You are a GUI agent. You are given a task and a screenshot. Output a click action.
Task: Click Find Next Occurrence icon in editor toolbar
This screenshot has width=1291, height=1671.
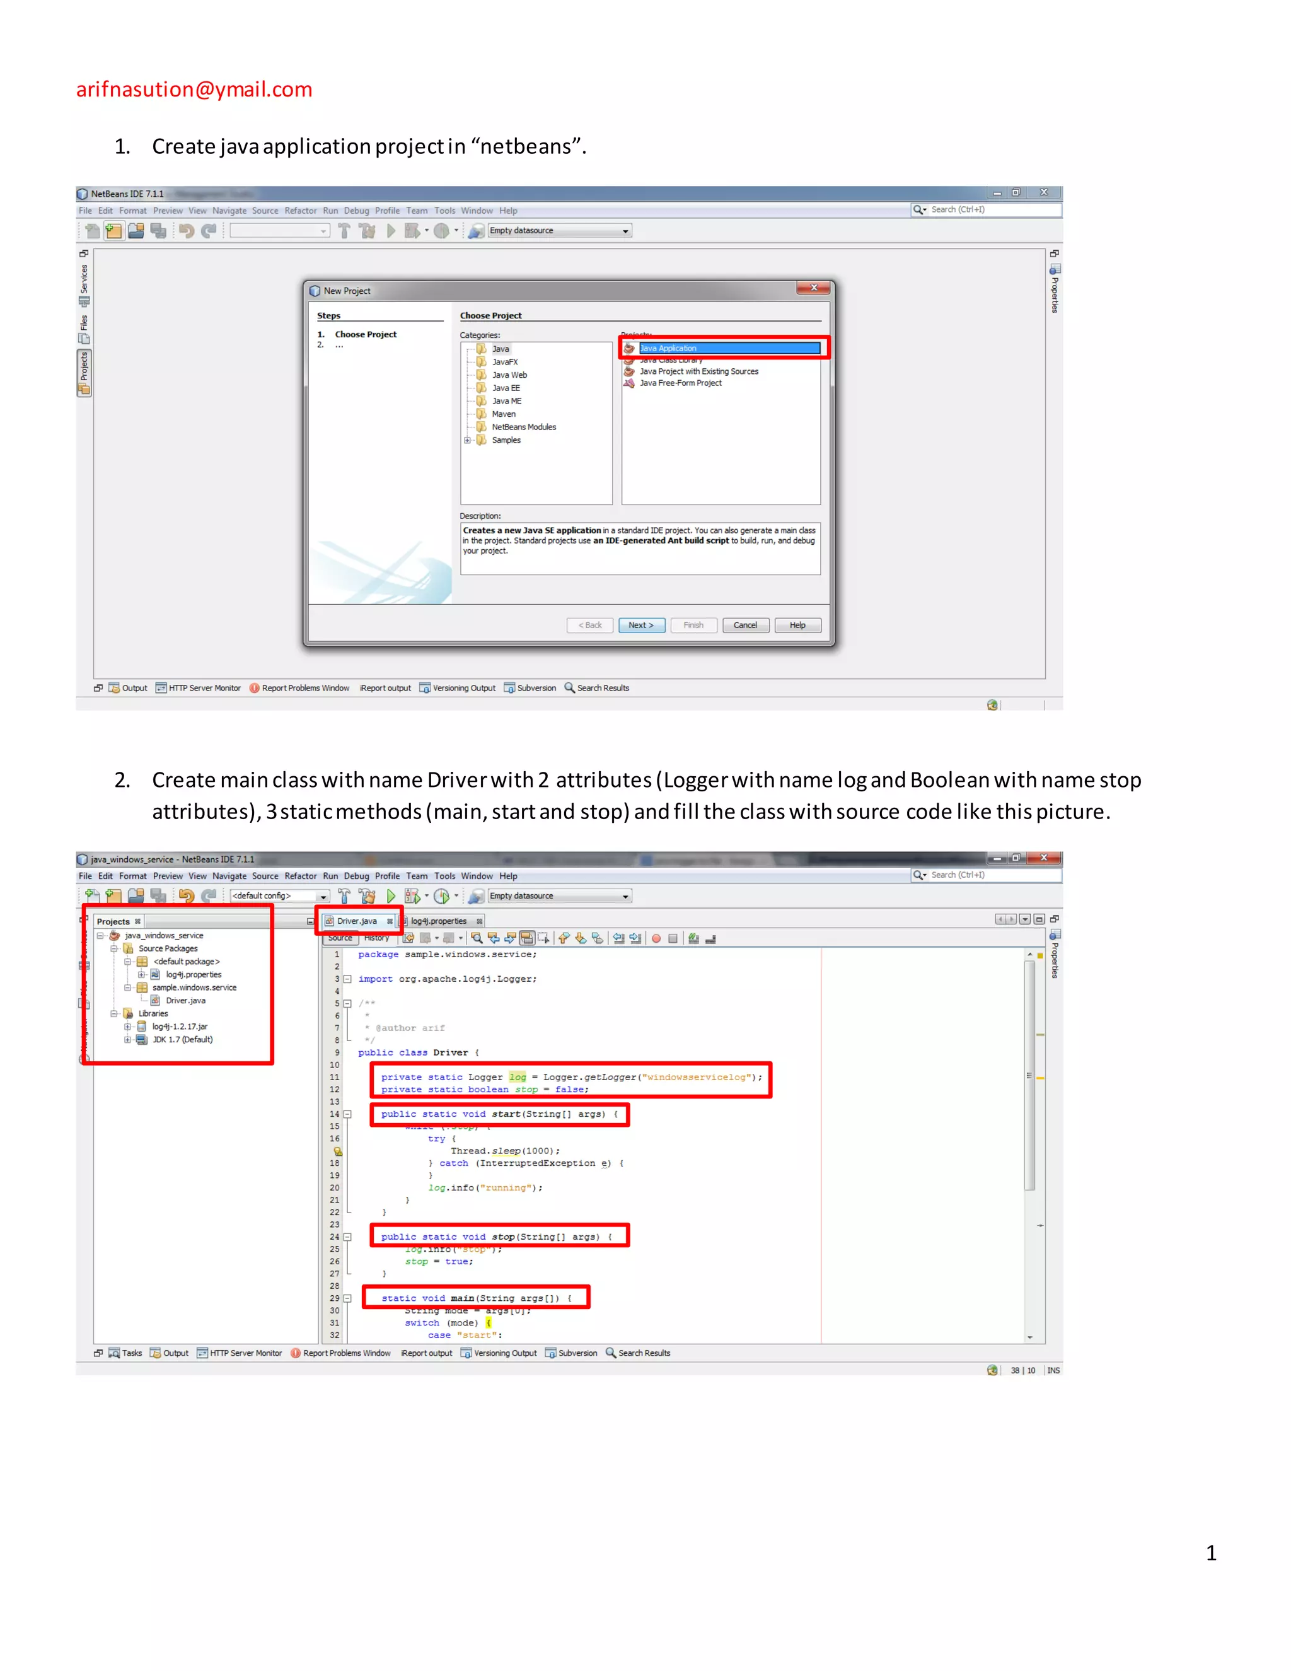(x=511, y=938)
